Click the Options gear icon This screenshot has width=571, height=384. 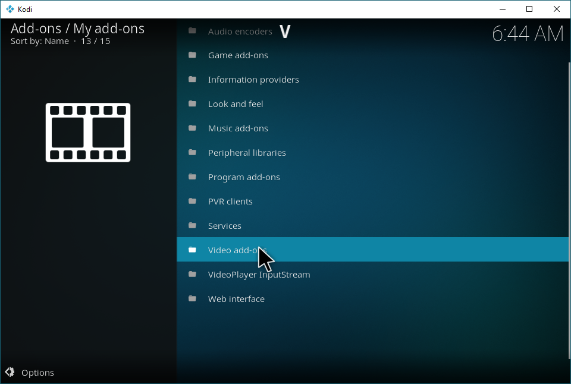(10, 372)
